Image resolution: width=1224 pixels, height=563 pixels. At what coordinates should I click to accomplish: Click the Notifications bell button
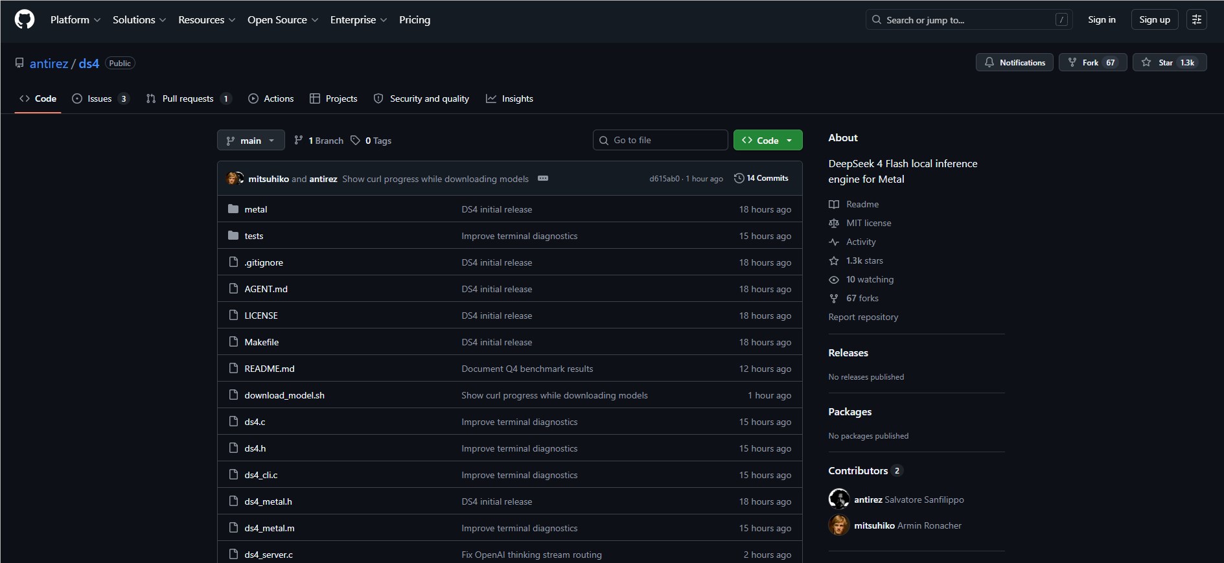pos(1015,62)
